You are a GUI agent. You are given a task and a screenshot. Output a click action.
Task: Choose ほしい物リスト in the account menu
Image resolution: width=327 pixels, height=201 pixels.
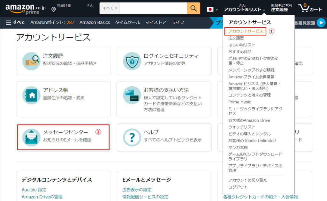pos(242,45)
